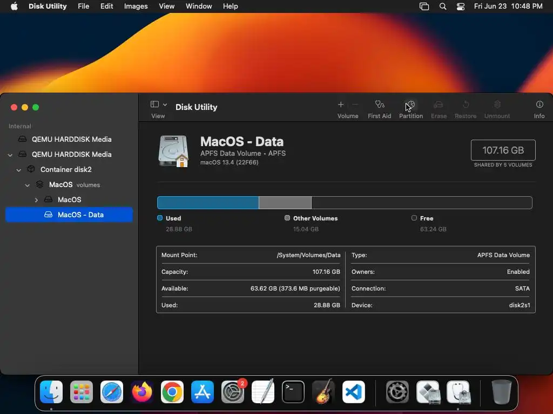Collapse the Container disk2 chevron
Screen dimensions: 553x414
point(19,170)
